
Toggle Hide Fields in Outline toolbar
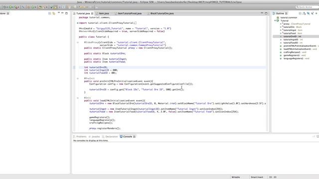(x=308, y=13)
